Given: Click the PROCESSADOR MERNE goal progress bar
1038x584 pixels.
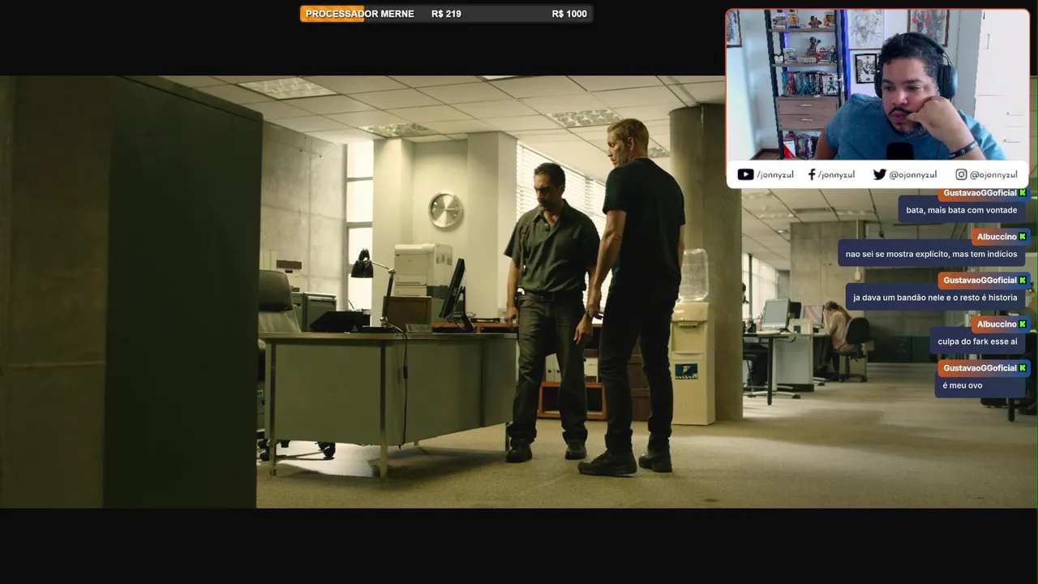Looking at the screenshot, I should click(446, 14).
